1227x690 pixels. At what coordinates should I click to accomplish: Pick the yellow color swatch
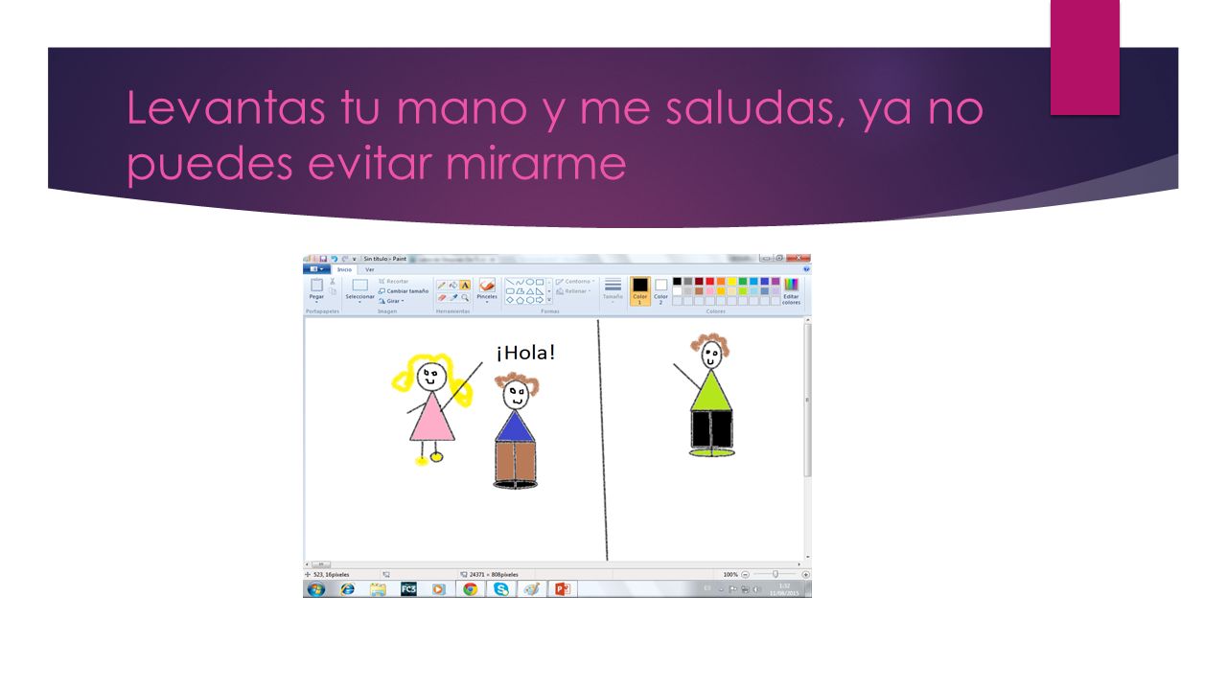[x=731, y=281]
